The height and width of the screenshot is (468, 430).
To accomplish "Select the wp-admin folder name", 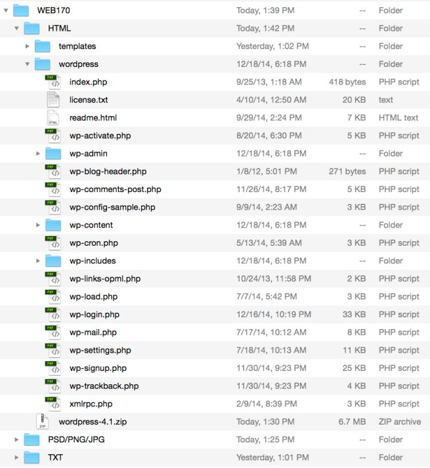I will pos(89,154).
